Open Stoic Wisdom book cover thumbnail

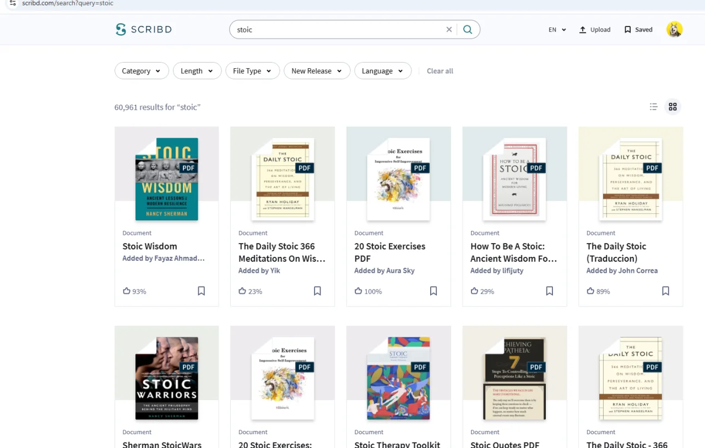(x=167, y=179)
